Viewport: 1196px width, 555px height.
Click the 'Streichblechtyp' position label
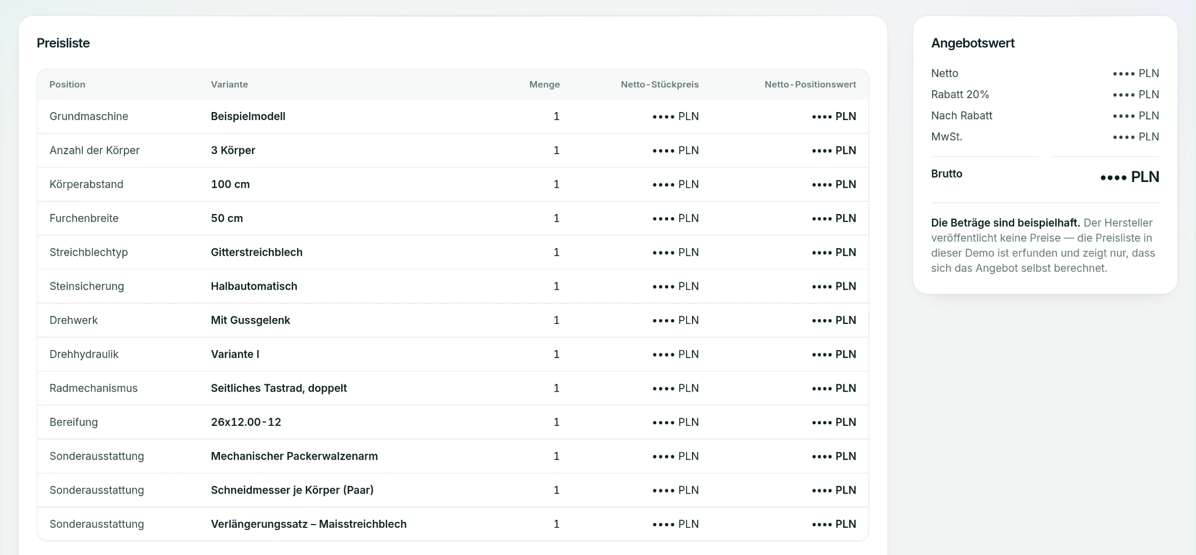pyautogui.click(x=89, y=252)
